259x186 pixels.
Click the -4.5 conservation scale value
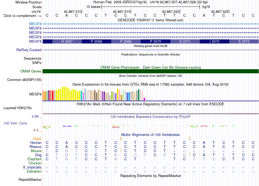pyautogui.click(x=35, y=130)
